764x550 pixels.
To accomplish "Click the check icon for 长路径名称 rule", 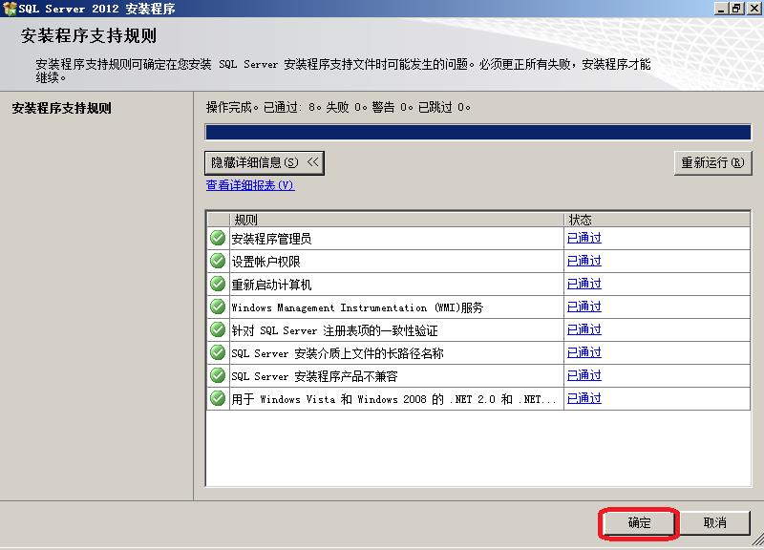I will pyautogui.click(x=218, y=352).
